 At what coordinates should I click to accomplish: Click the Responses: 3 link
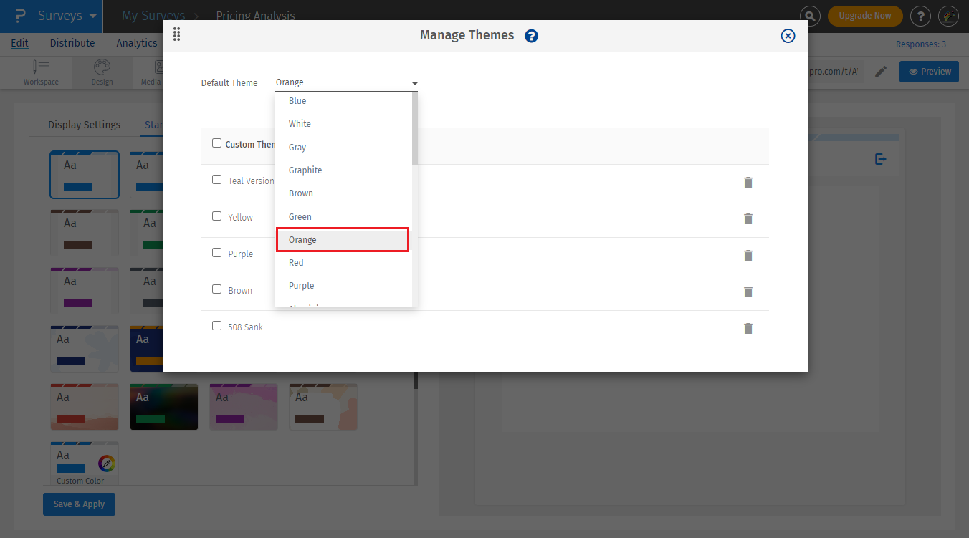coord(921,44)
